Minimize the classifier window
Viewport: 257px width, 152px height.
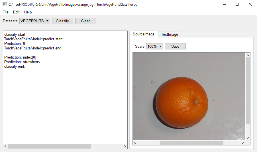click(x=224, y=5)
